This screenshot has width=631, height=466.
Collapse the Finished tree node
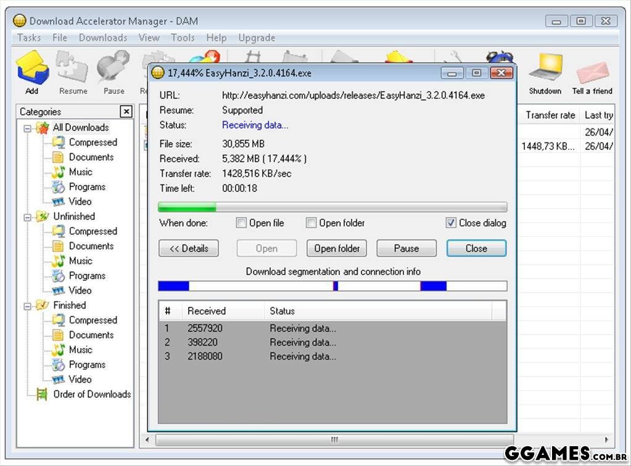(28, 306)
